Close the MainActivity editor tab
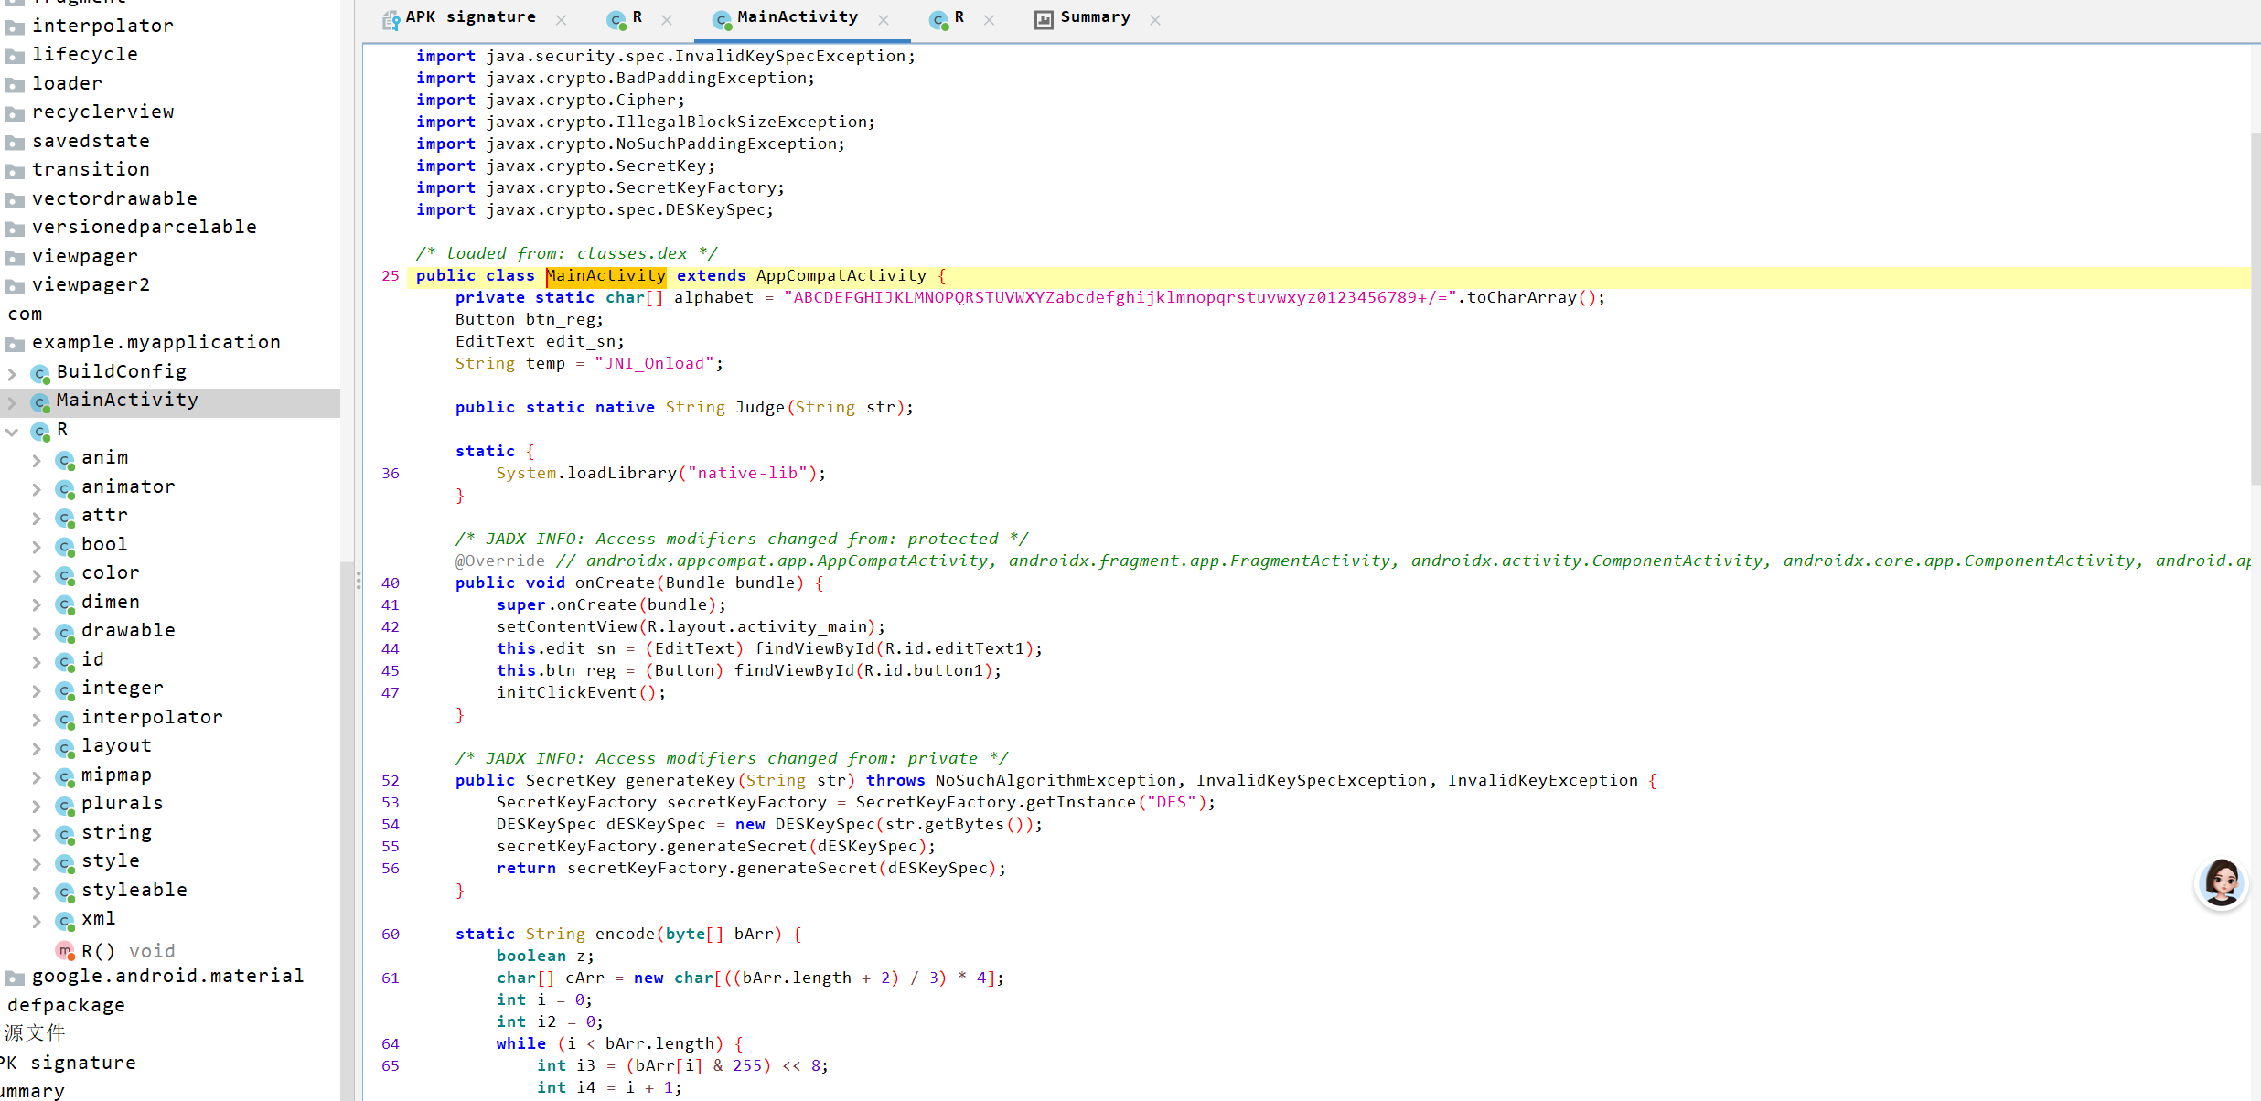2261x1101 pixels. pos(884,19)
